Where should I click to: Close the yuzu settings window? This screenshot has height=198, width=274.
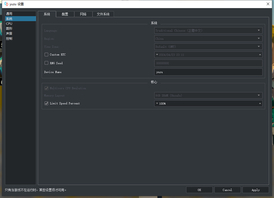[x=268, y=4]
